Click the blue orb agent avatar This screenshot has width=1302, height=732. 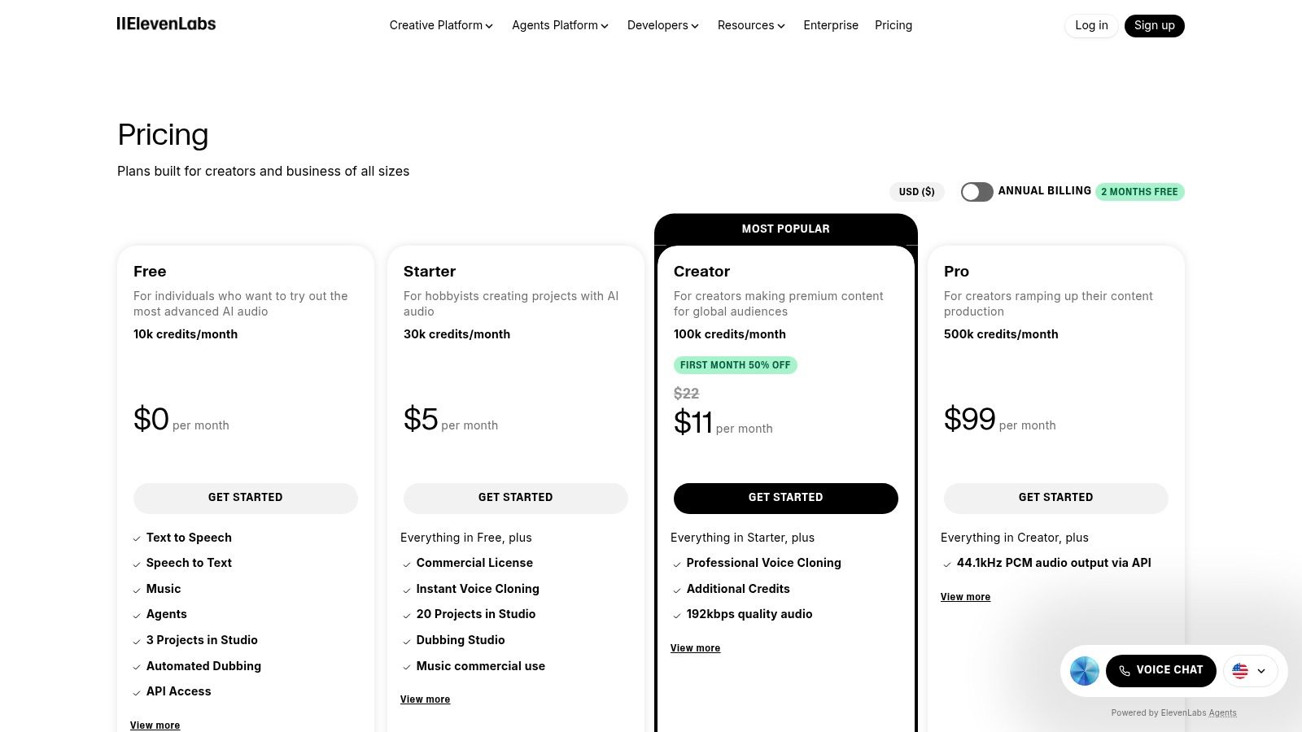(x=1084, y=670)
